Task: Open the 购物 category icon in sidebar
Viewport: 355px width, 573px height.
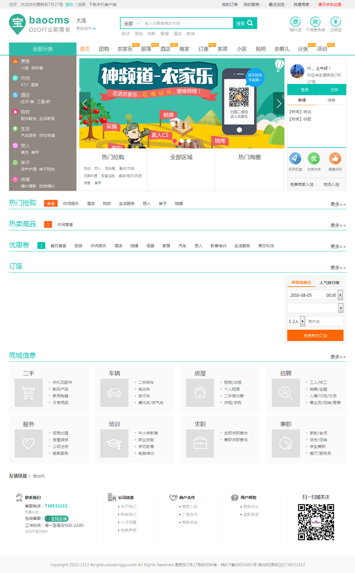Action: point(15,112)
